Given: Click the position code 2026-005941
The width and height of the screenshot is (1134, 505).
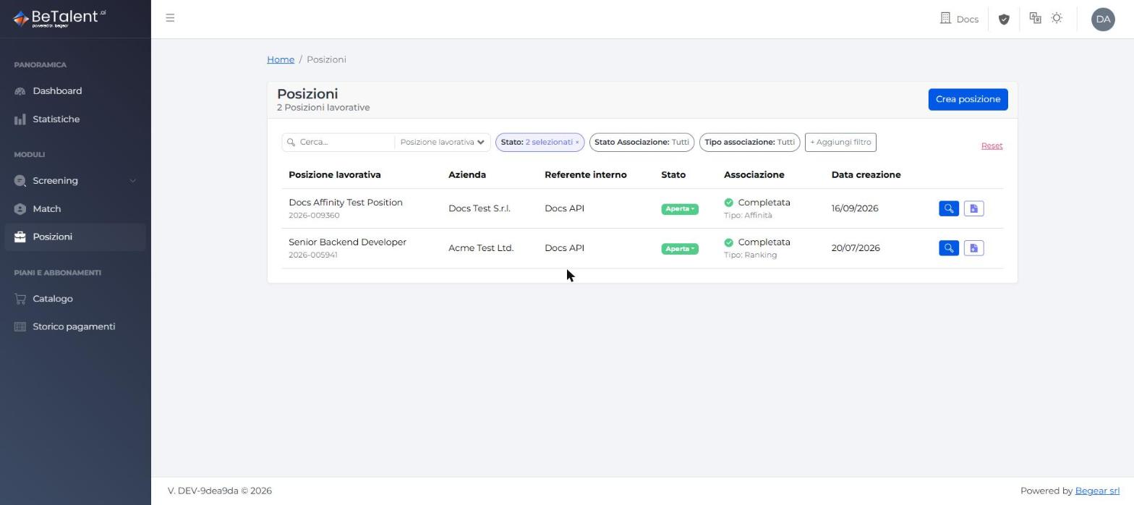Looking at the screenshot, I should click(313, 255).
